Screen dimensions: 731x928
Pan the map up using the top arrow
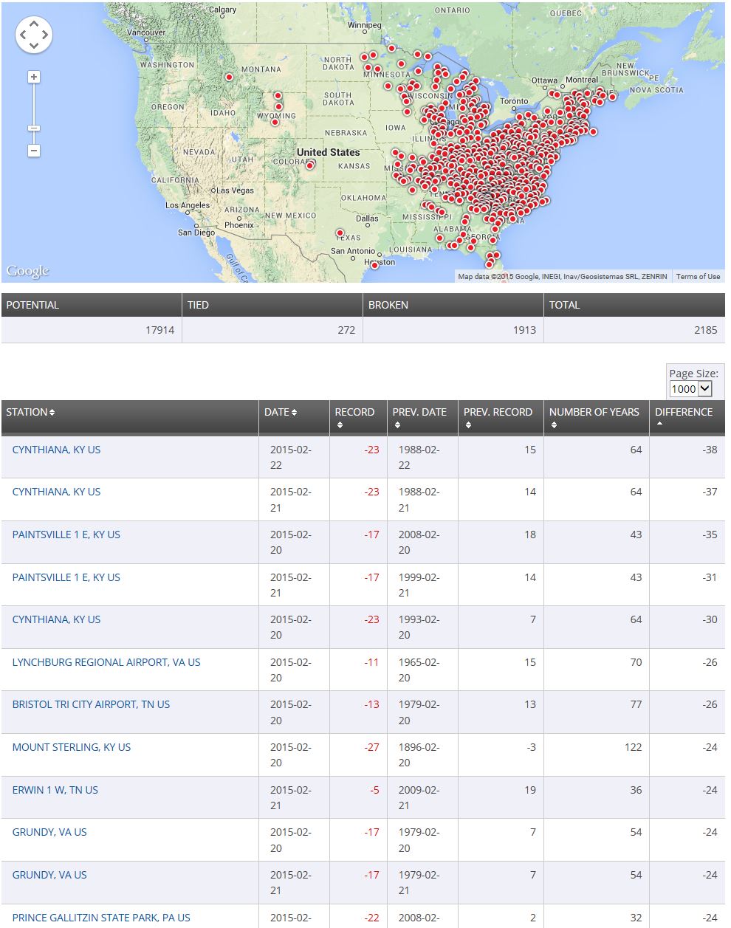coord(34,24)
